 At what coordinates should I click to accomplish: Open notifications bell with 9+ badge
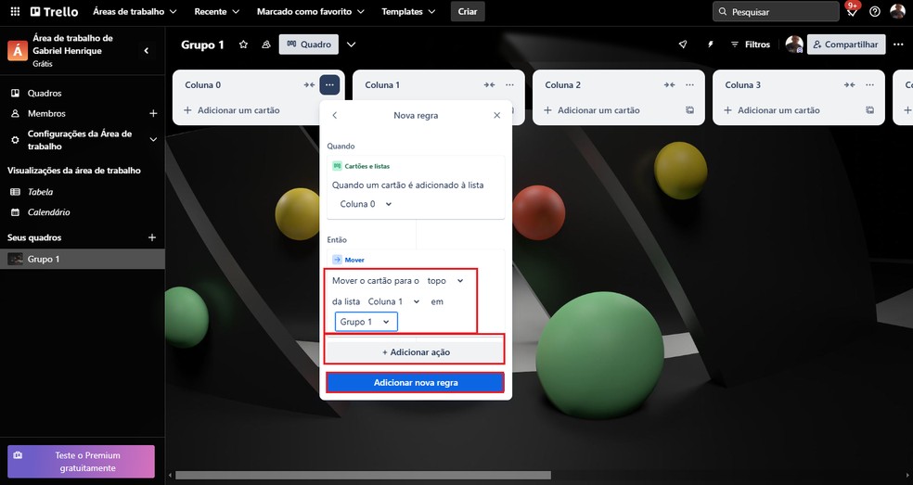[852, 12]
